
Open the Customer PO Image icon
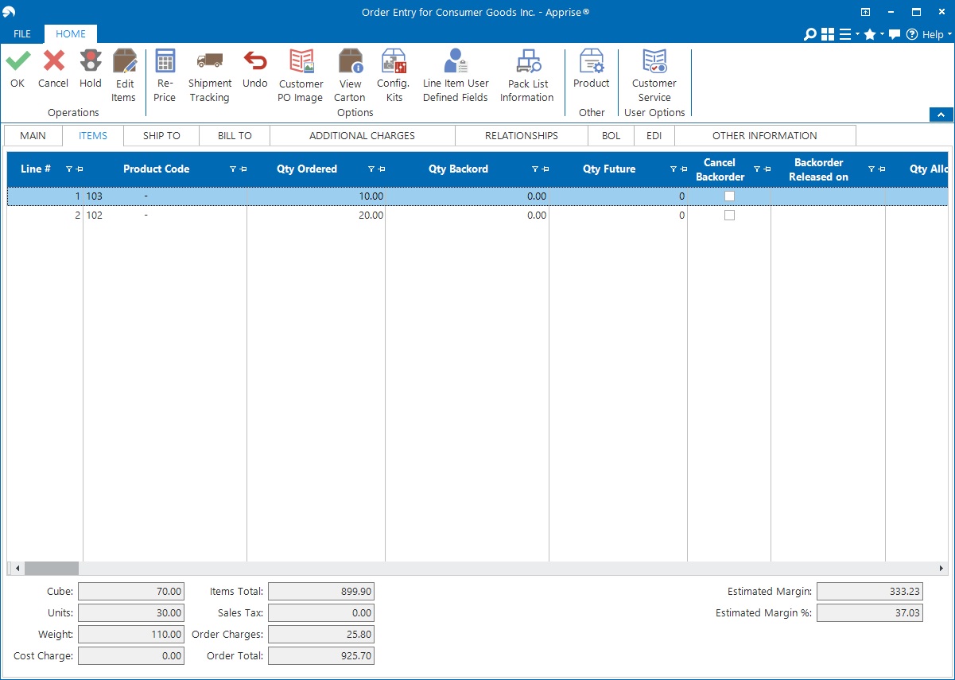click(x=301, y=61)
